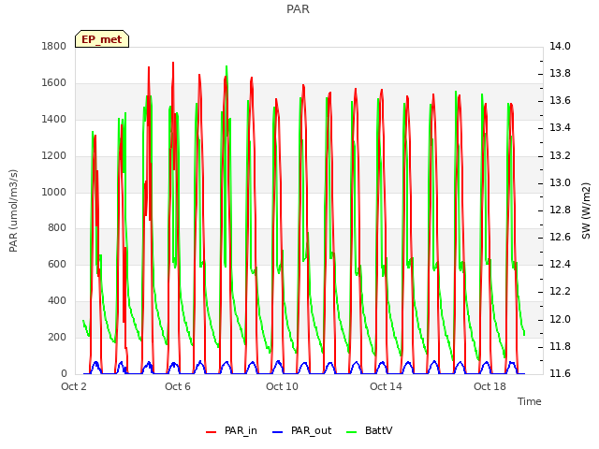Click the Oct 14 x-axis tick label
Viewport: 599px width, 449px height.
point(386,386)
